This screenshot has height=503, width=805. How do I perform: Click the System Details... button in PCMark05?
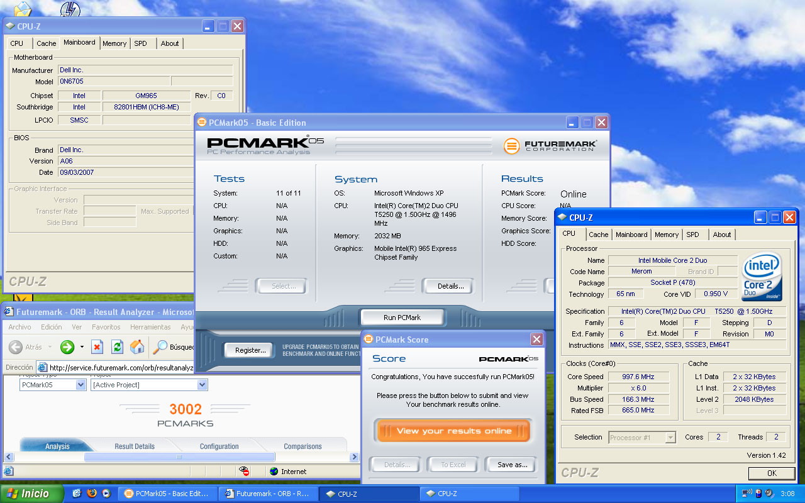click(450, 286)
